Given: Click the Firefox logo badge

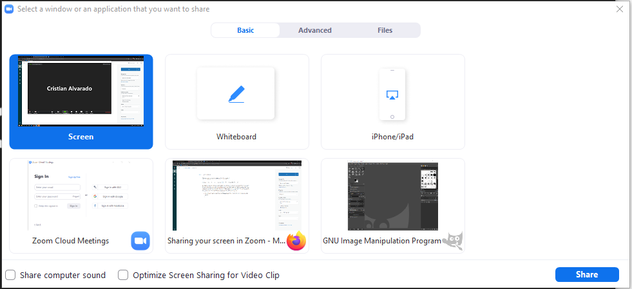Looking at the screenshot, I should [296, 241].
